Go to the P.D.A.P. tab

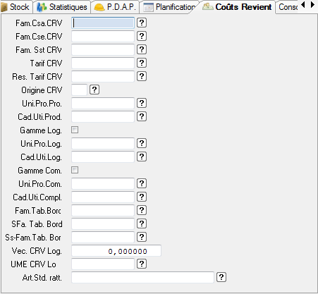[x=115, y=7]
